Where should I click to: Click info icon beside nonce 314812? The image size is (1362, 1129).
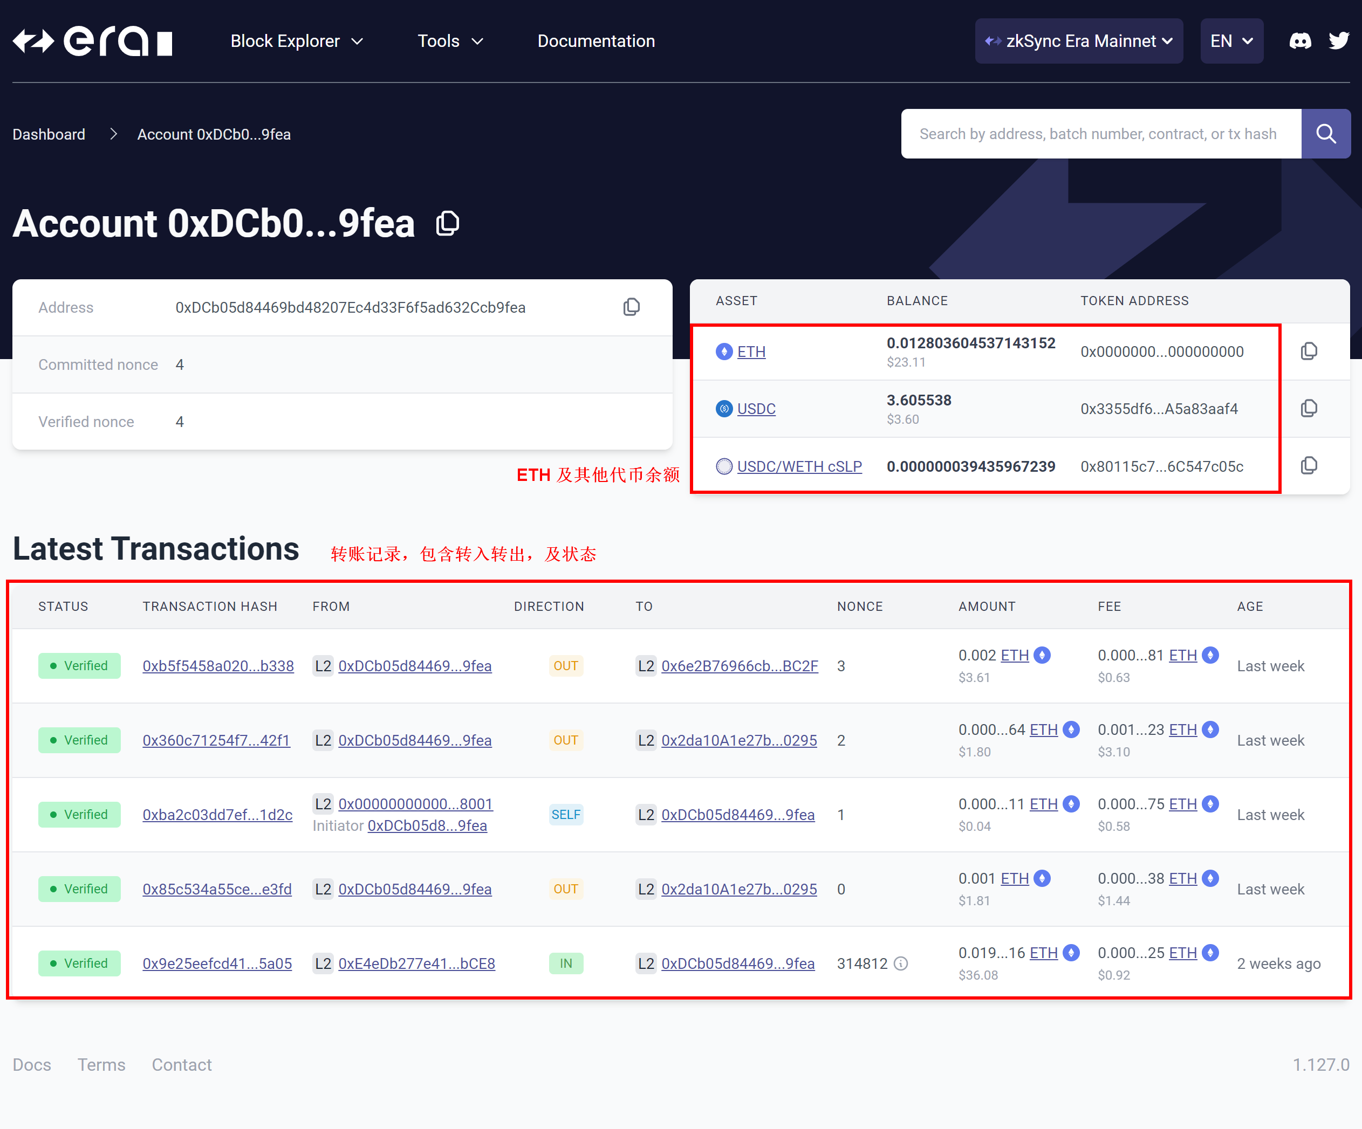[901, 963]
